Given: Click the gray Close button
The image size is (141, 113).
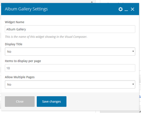Looking at the screenshot, I should tap(20, 101).
